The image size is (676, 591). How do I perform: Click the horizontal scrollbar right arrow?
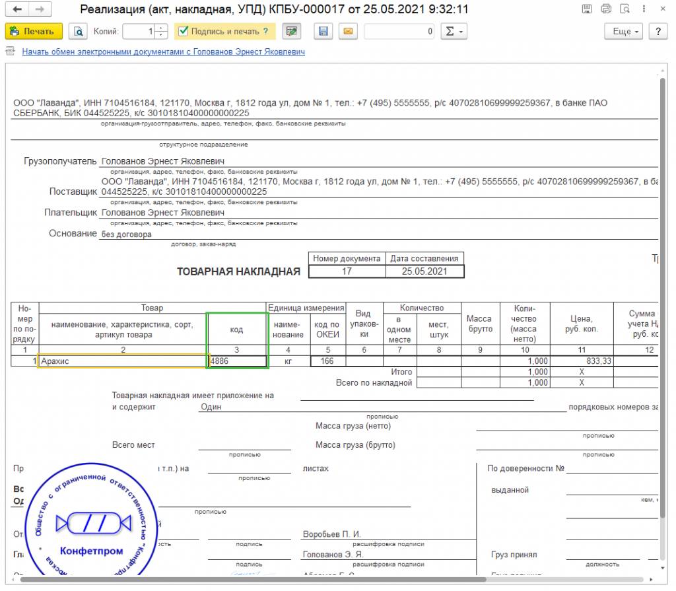coord(652,579)
